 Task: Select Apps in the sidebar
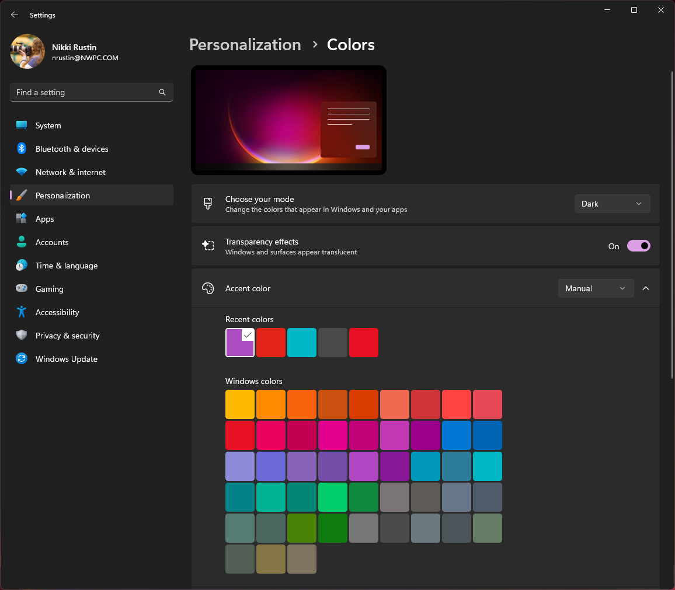pyautogui.click(x=91, y=219)
